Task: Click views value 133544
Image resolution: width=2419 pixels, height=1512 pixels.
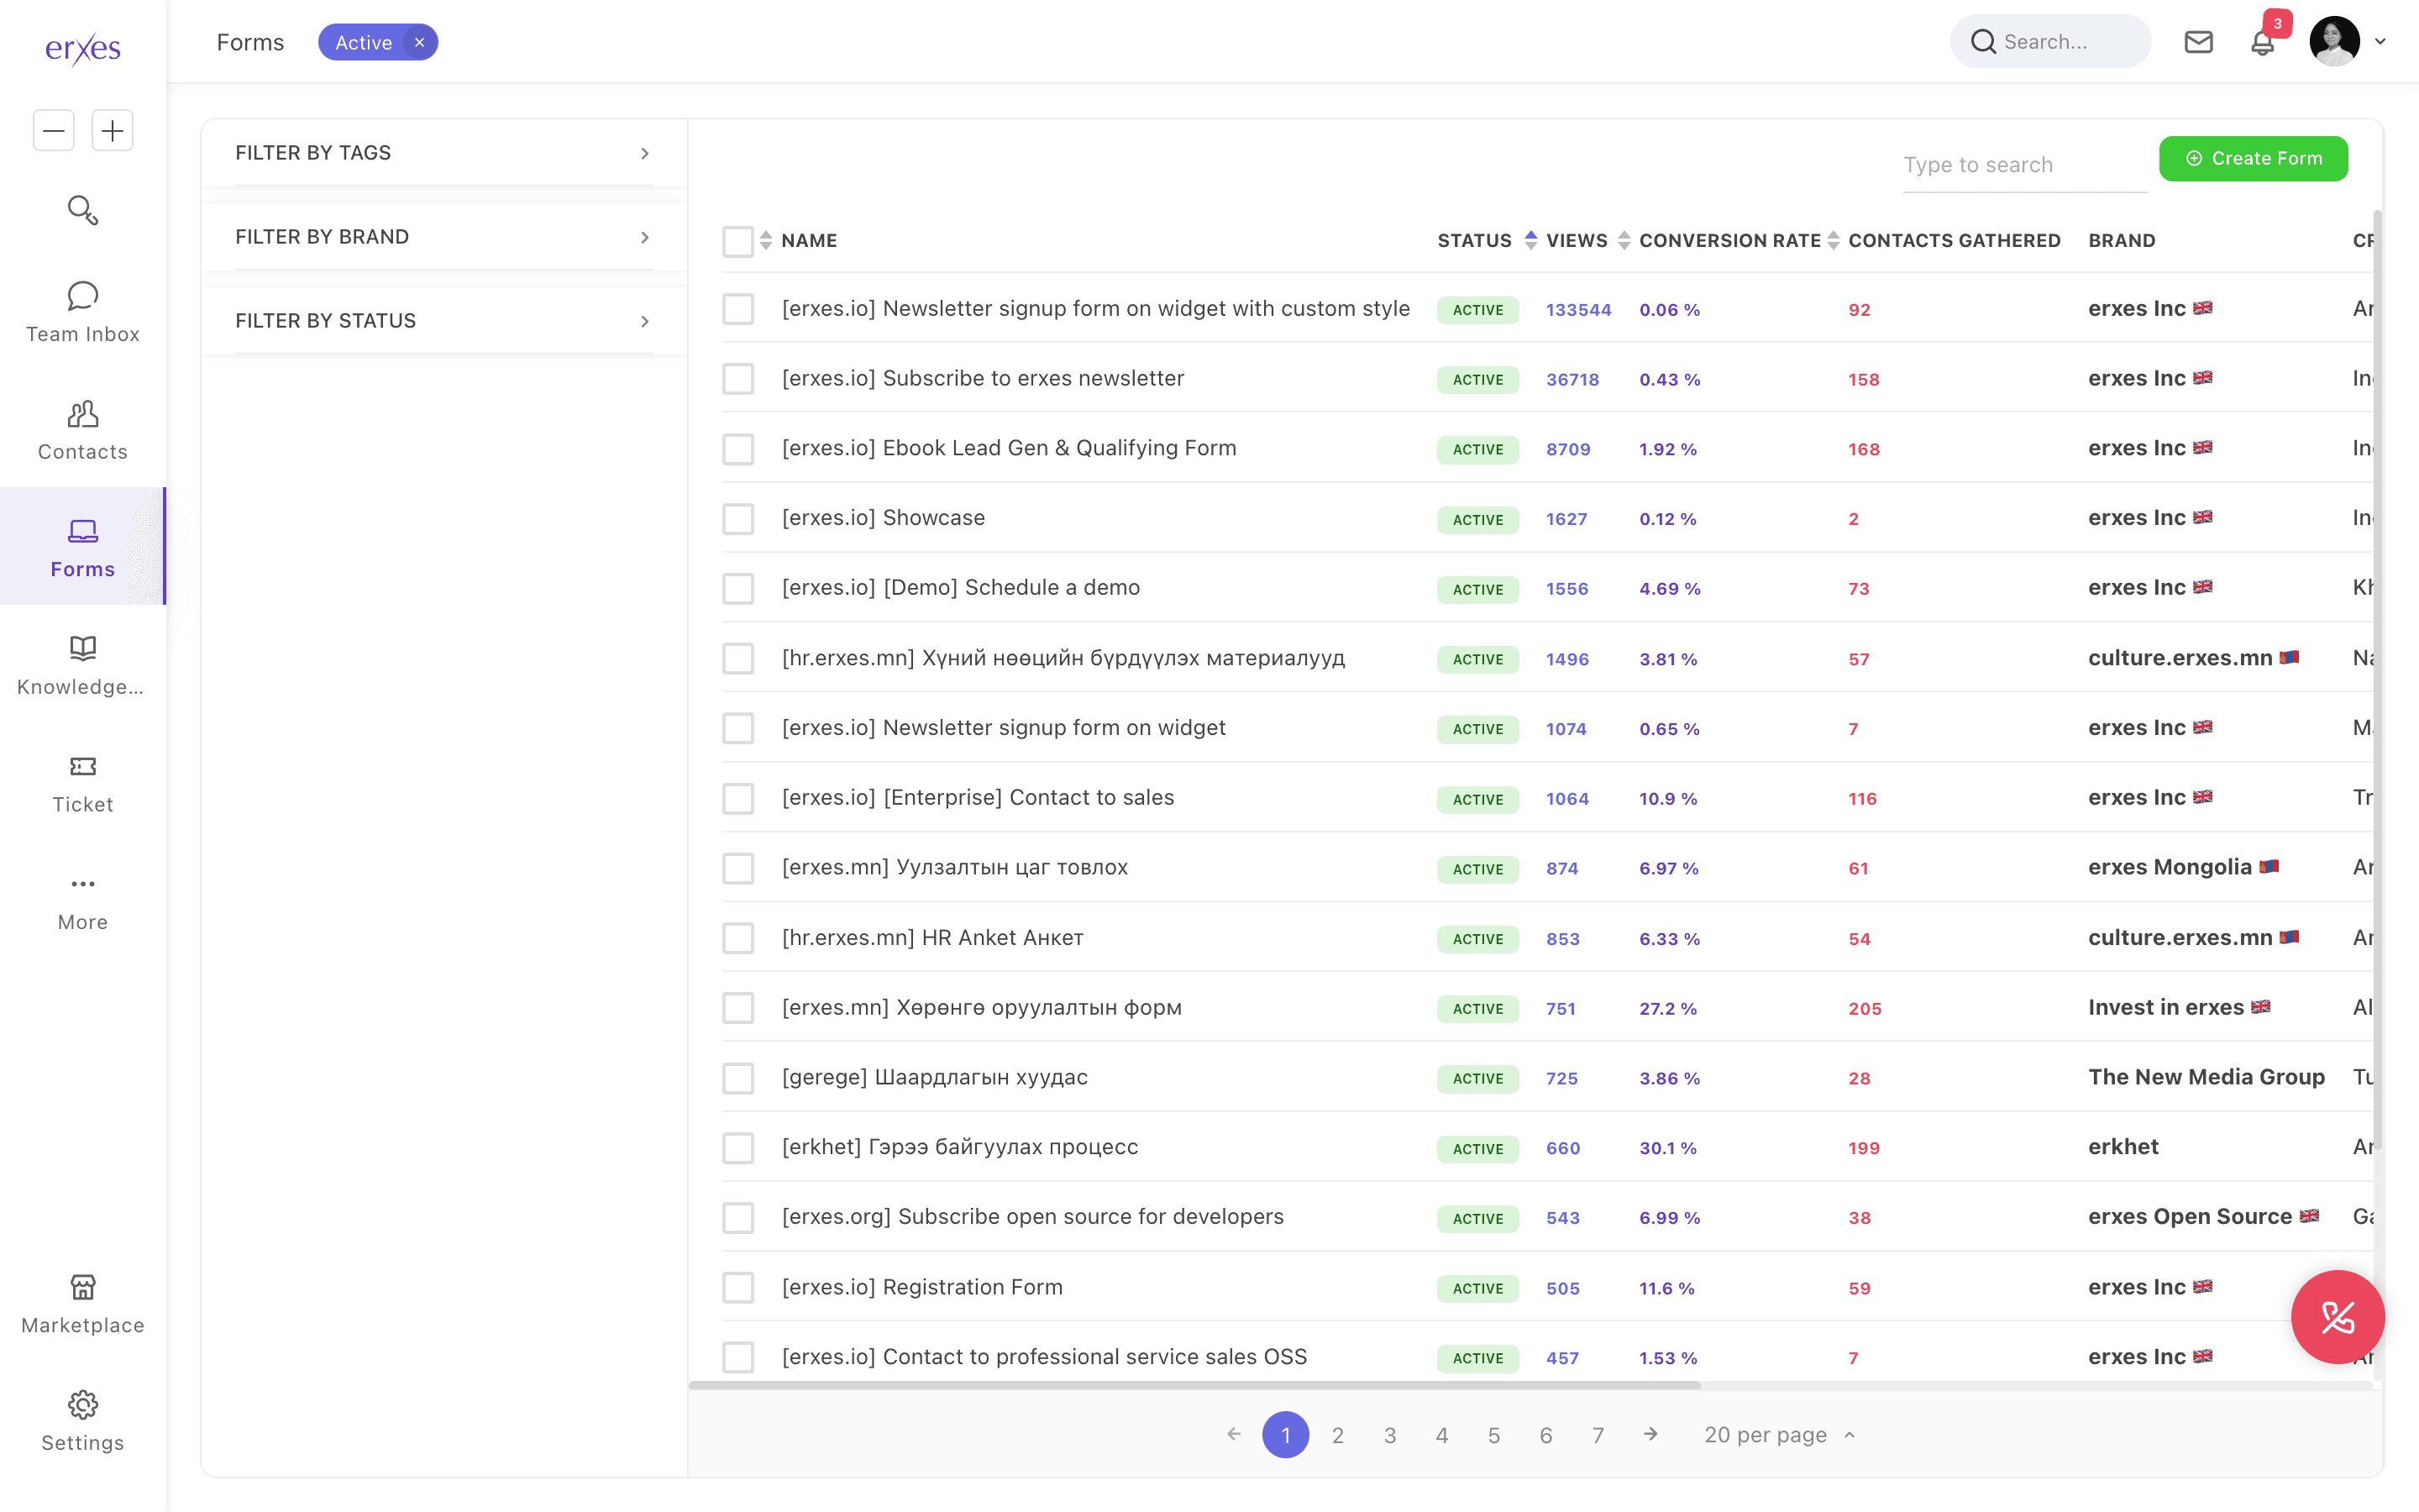Action: [x=1578, y=310]
